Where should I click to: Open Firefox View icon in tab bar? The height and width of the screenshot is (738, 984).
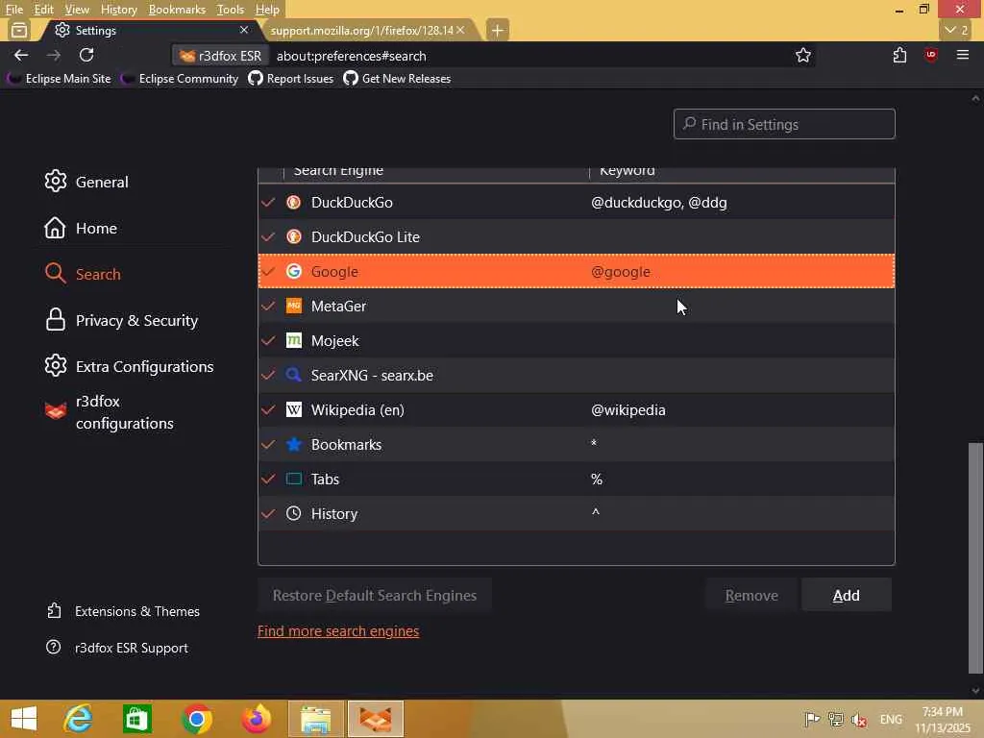tap(19, 30)
